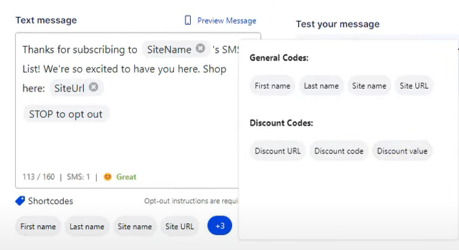Insert Last name from General Codes popup

point(321,86)
